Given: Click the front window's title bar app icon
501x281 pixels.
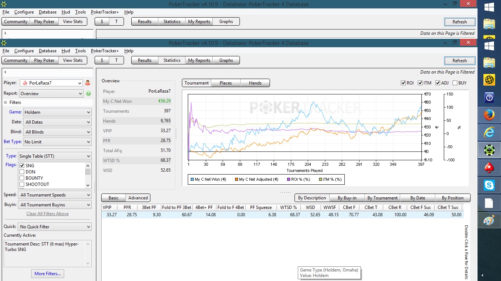Looking at the screenshot, I should click(4, 43).
